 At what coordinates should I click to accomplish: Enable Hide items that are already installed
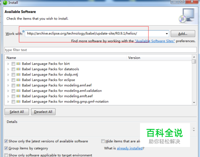[x=103, y=141]
